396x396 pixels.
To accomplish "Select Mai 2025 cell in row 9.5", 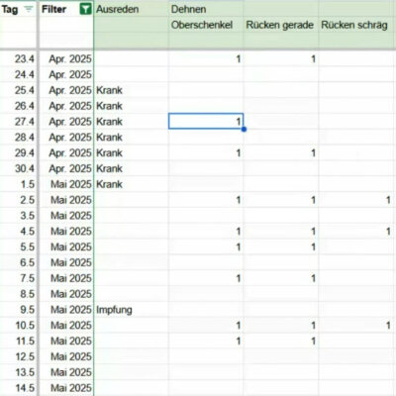I will (66, 310).
